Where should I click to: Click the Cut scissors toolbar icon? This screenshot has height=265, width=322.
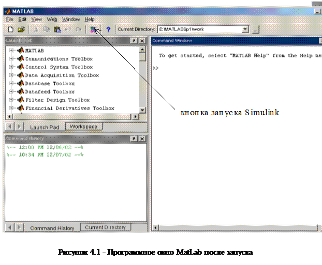tap(36, 29)
